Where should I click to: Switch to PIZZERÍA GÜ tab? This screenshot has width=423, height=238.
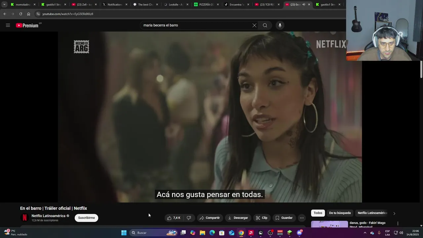[207, 5]
